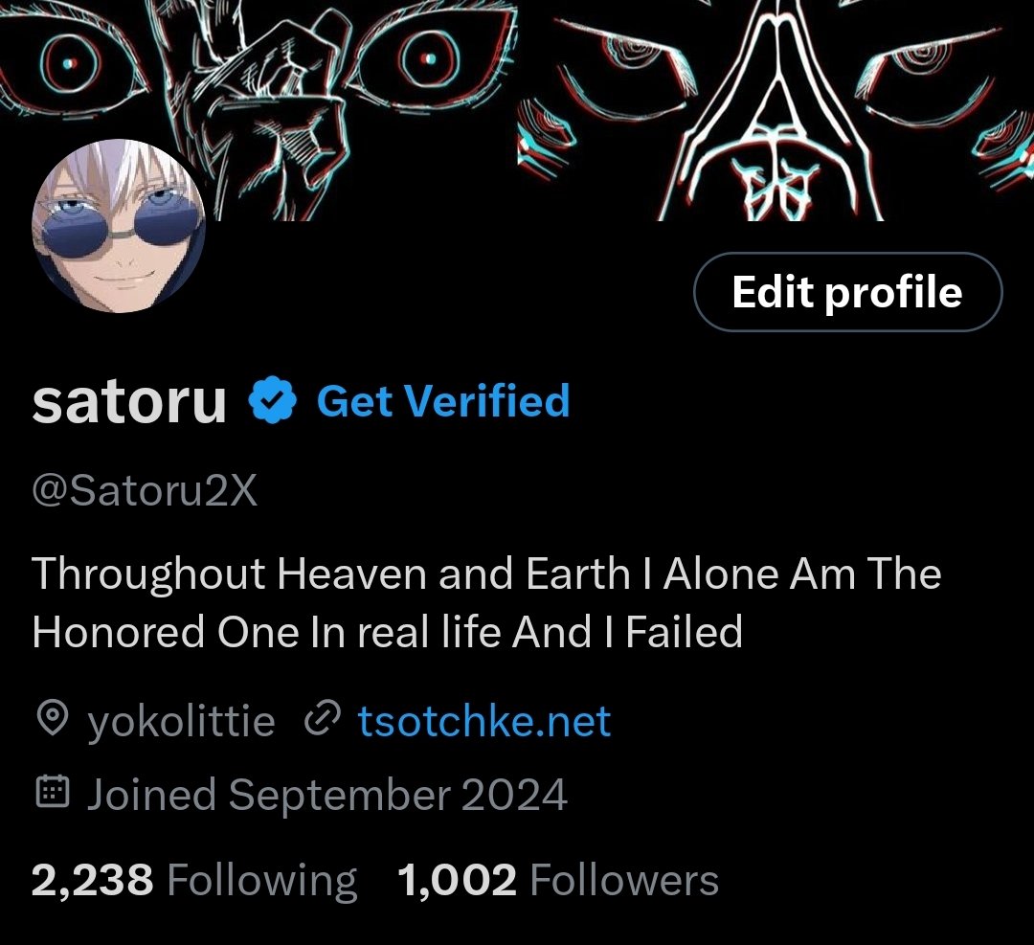Open the 2,238 Following list
Image resolution: width=1034 pixels, height=945 pixels.
pyautogui.click(x=194, y=880)
